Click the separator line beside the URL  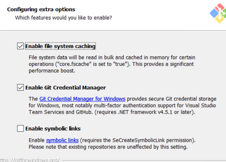142,160
